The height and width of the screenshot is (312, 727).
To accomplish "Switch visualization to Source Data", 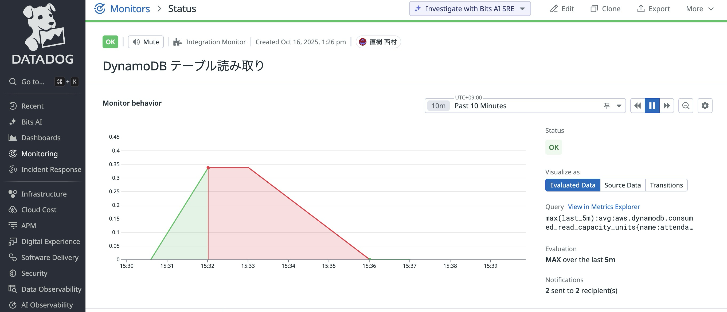I will coord(622,185).
